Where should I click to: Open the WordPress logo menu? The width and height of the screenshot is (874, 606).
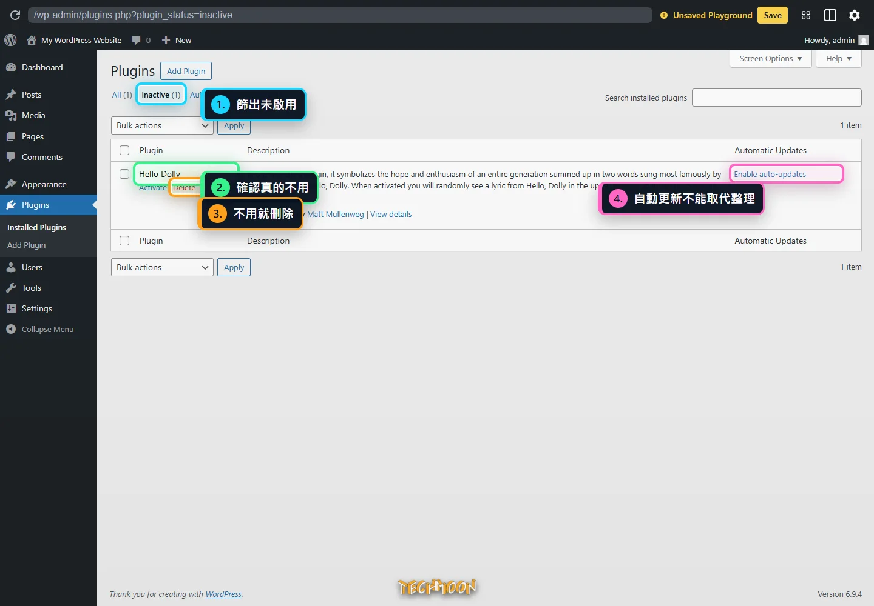click(x=10, y=40)
